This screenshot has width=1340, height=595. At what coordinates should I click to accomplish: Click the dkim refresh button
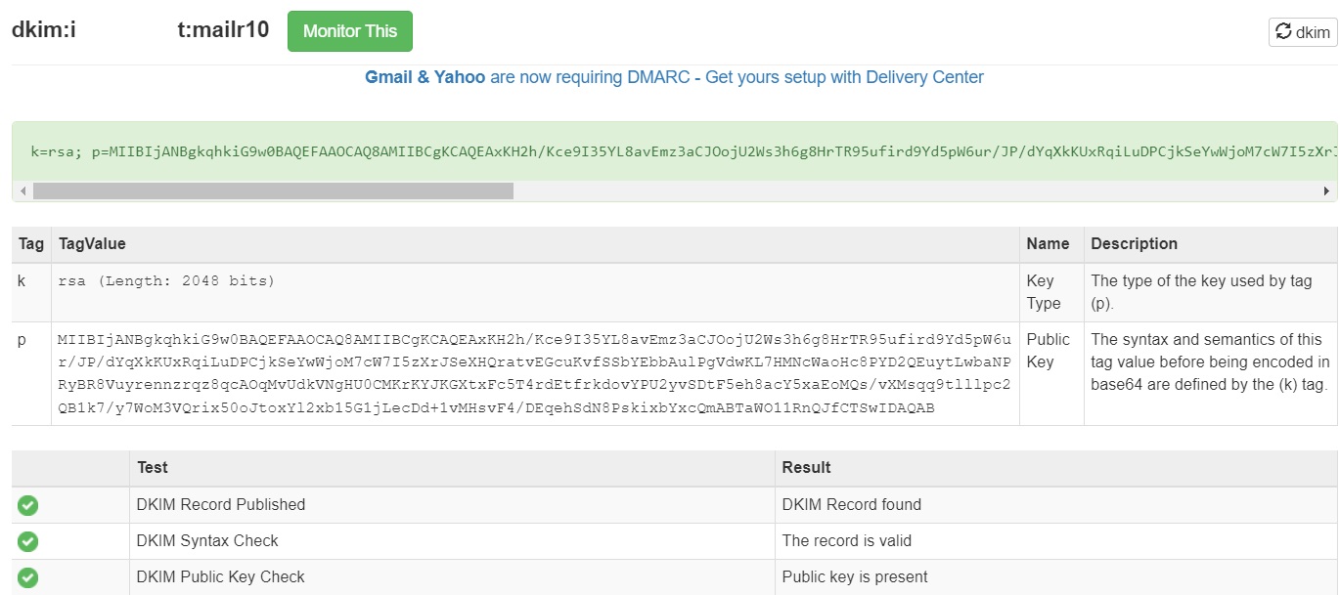click(x=1303, y=32)
